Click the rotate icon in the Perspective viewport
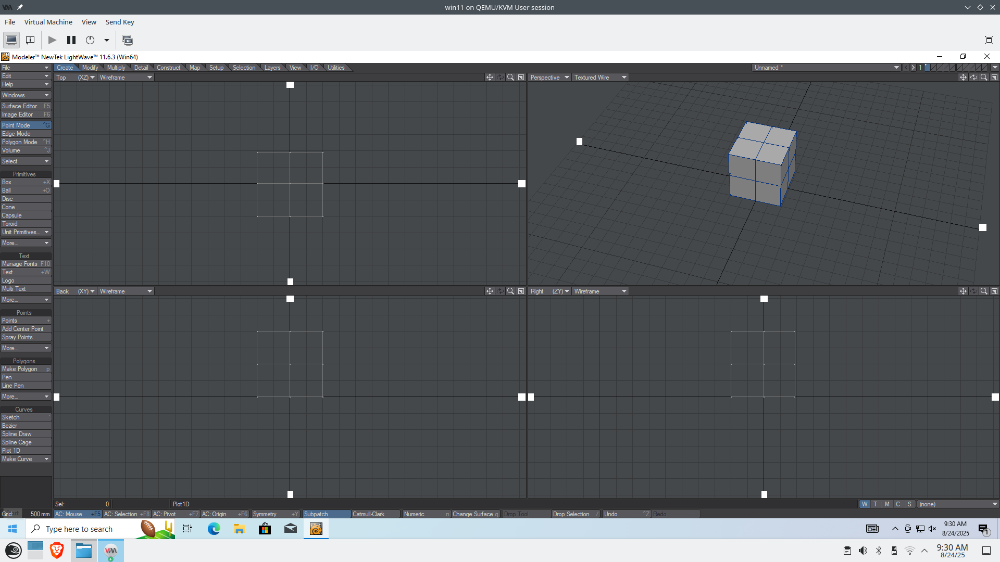Viewport: 1000px width, 562px height. 973,78
